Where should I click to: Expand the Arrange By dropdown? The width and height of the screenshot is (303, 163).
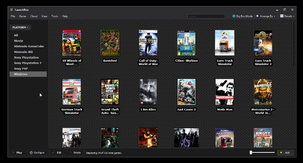coord(266,16)
